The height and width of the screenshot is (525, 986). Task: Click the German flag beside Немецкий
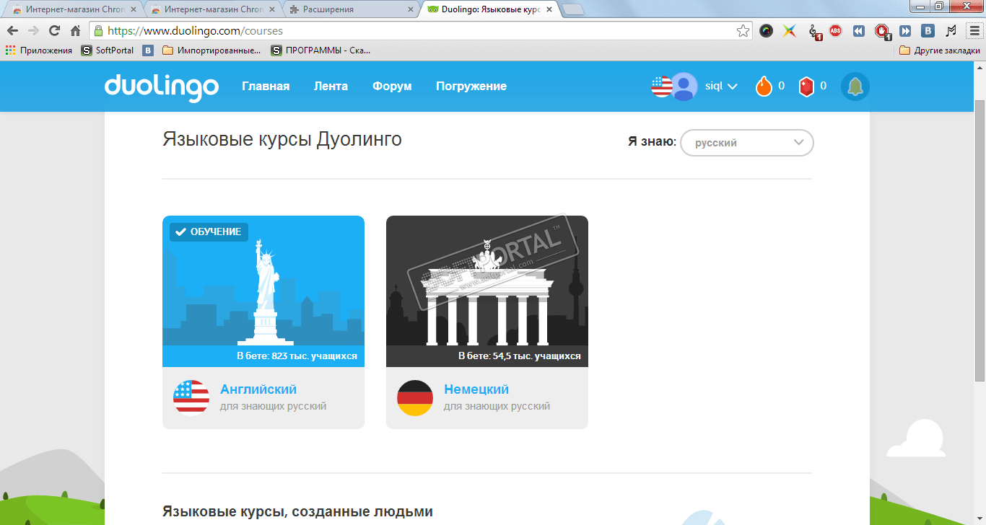[x=415, y=398]
